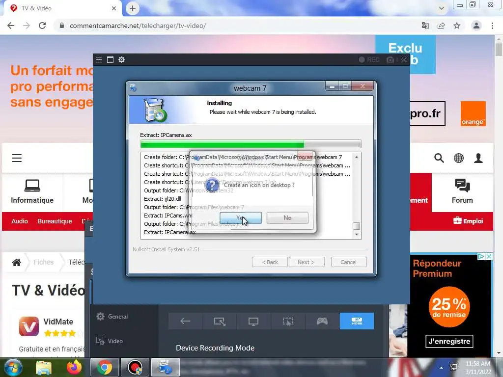Open a new Chrome tab

[133, 8]
